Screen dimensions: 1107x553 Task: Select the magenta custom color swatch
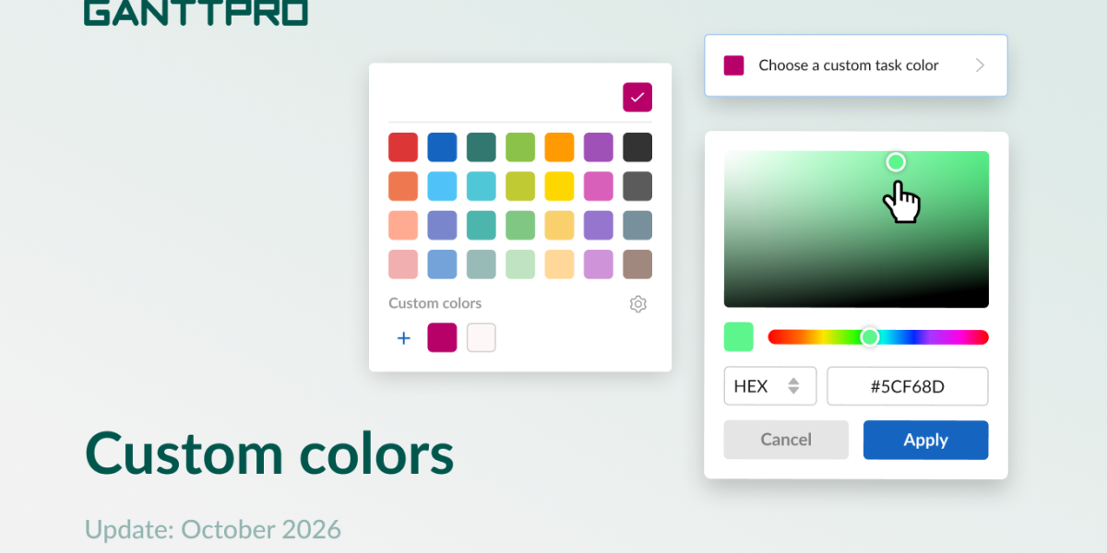coord(442,337)
